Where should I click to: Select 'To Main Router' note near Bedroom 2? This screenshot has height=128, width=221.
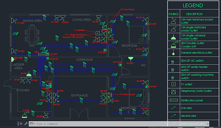128,94
